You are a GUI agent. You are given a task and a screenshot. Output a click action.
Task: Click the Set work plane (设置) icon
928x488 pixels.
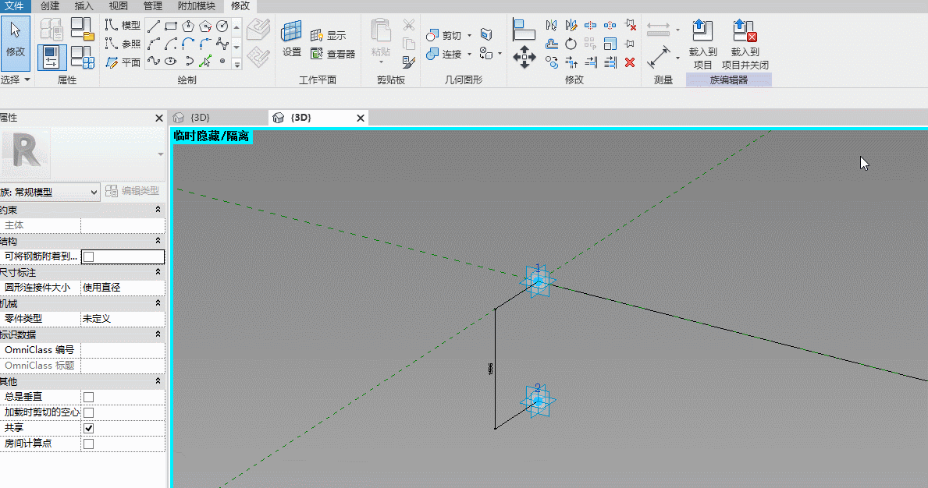pyautogui.click(x=292, y=38)
